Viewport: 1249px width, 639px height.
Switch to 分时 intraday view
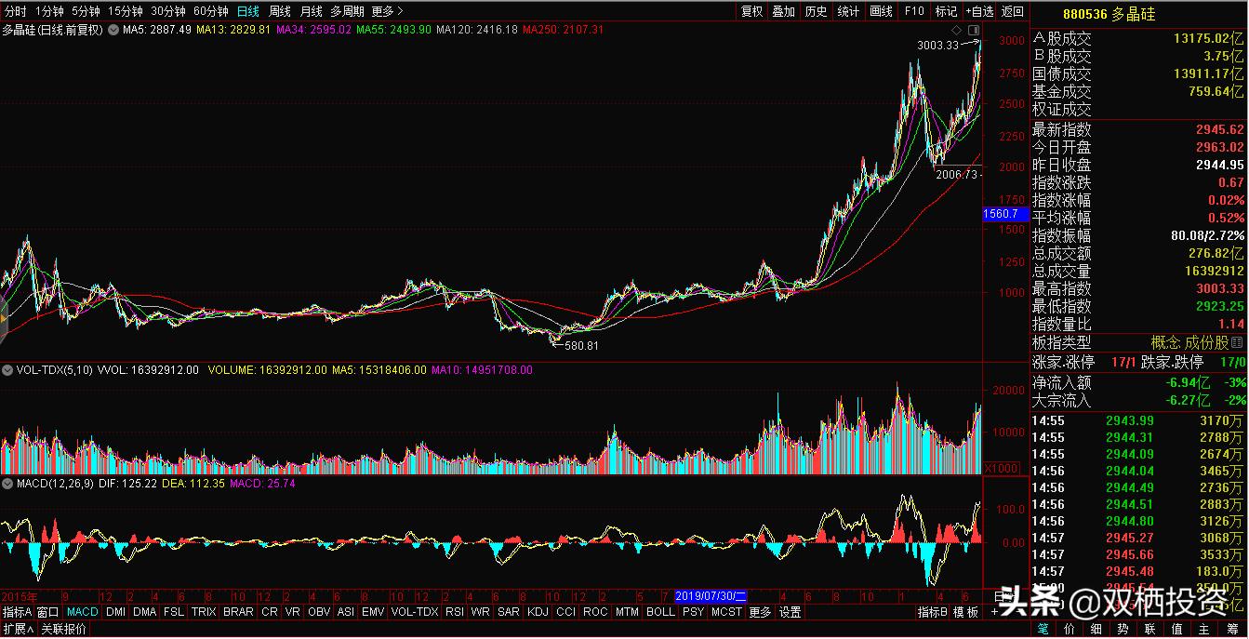click(x=16, y=11)
